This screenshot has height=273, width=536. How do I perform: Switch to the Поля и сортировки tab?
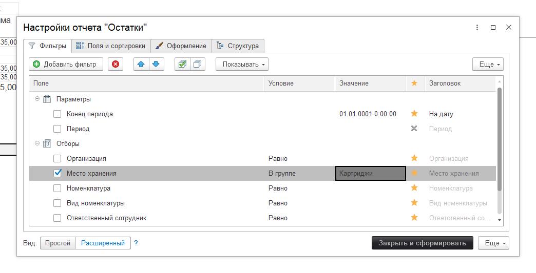pos(111,46)
